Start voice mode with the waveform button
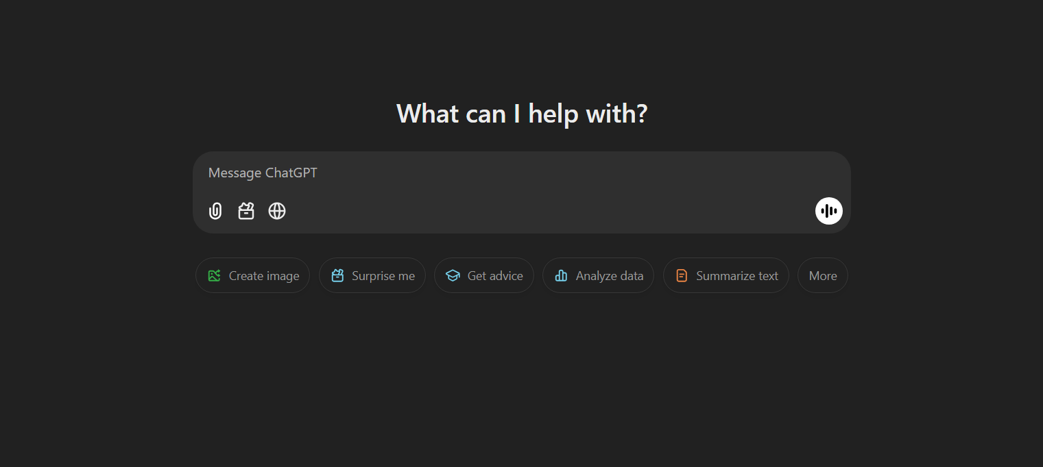 click(828, 211)
